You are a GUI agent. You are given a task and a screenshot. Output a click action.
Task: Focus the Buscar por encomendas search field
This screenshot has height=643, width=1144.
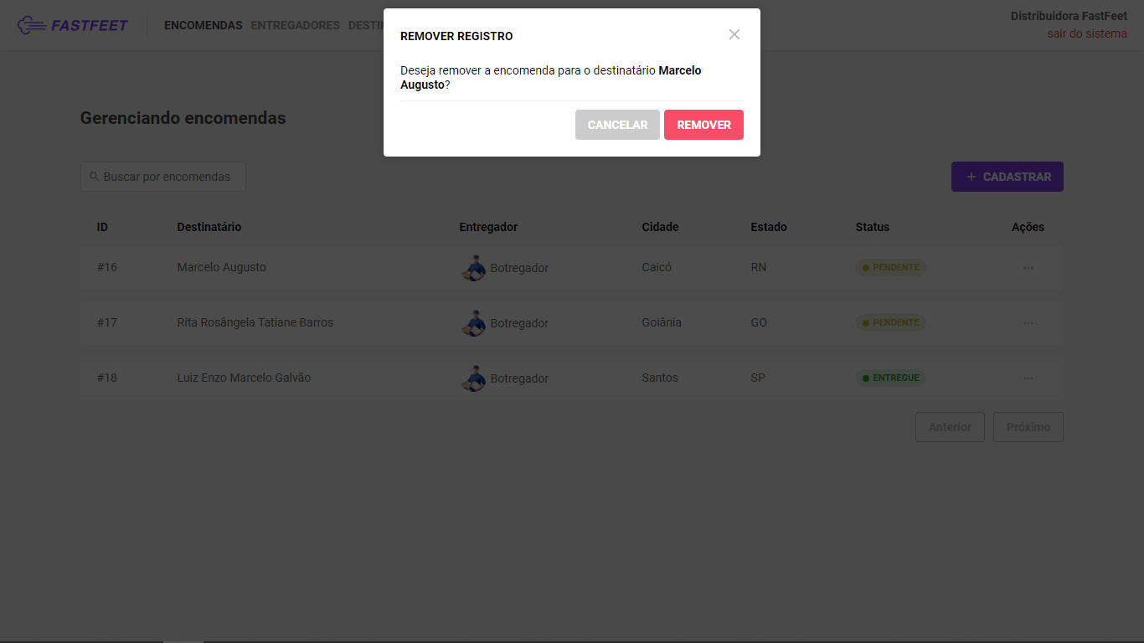click(163, 177)
